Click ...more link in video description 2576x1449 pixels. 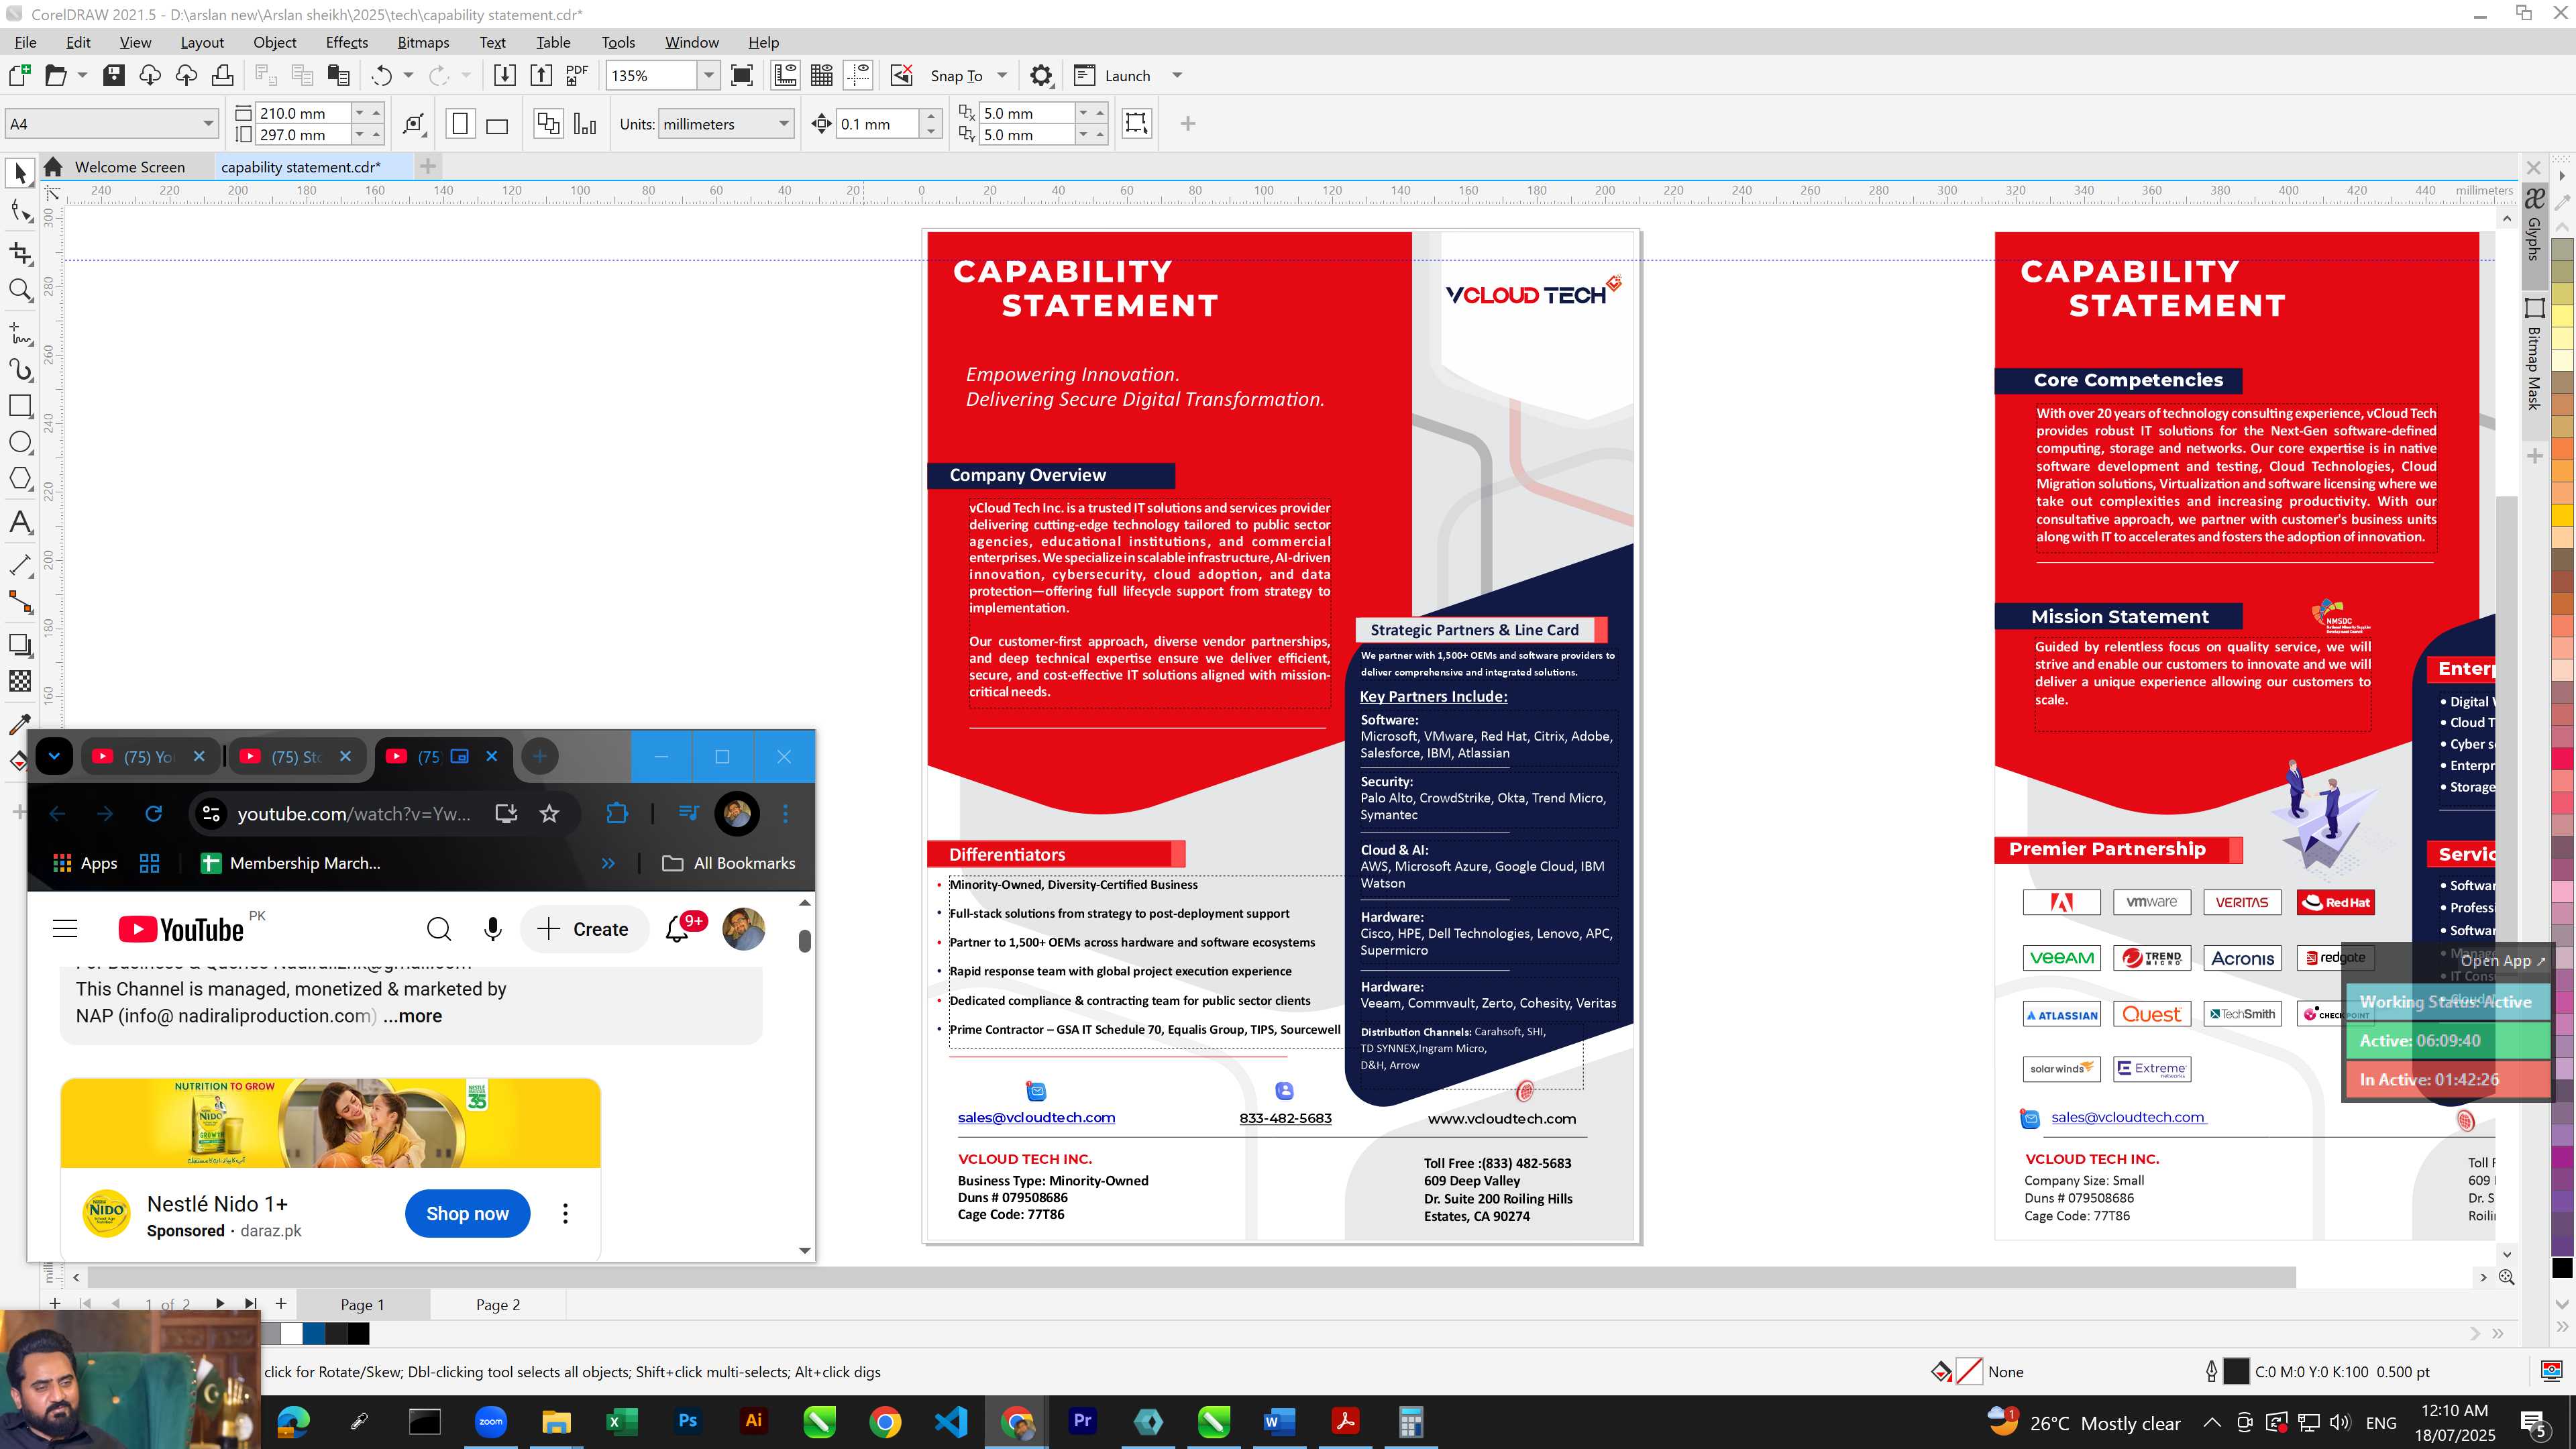coord(412,1016)
